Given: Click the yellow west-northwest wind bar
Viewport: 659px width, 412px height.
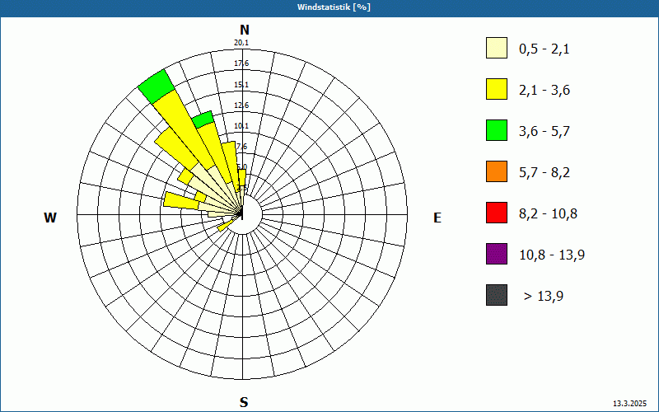Looking at the screenshot, I should 181,200.
